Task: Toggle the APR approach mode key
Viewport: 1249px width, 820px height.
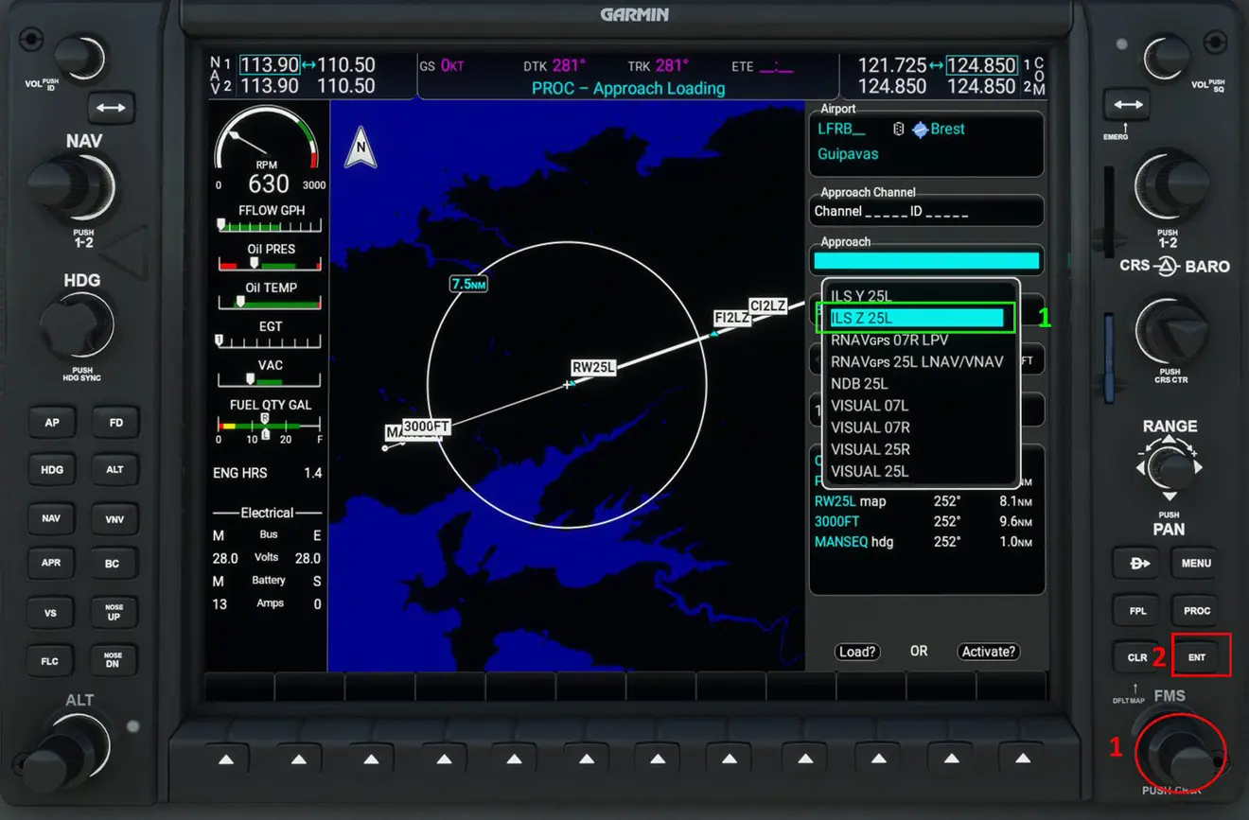Action: click(x=50, y=563)
